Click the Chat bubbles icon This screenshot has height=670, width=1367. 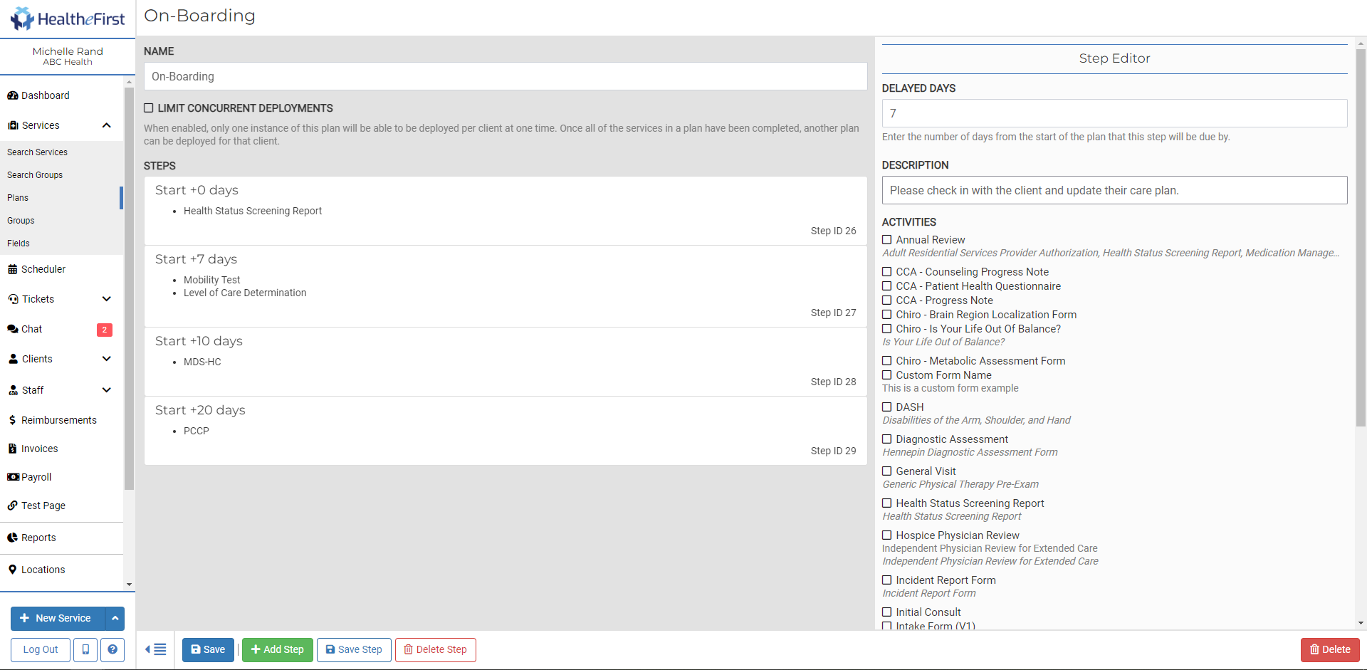(13, 329)
